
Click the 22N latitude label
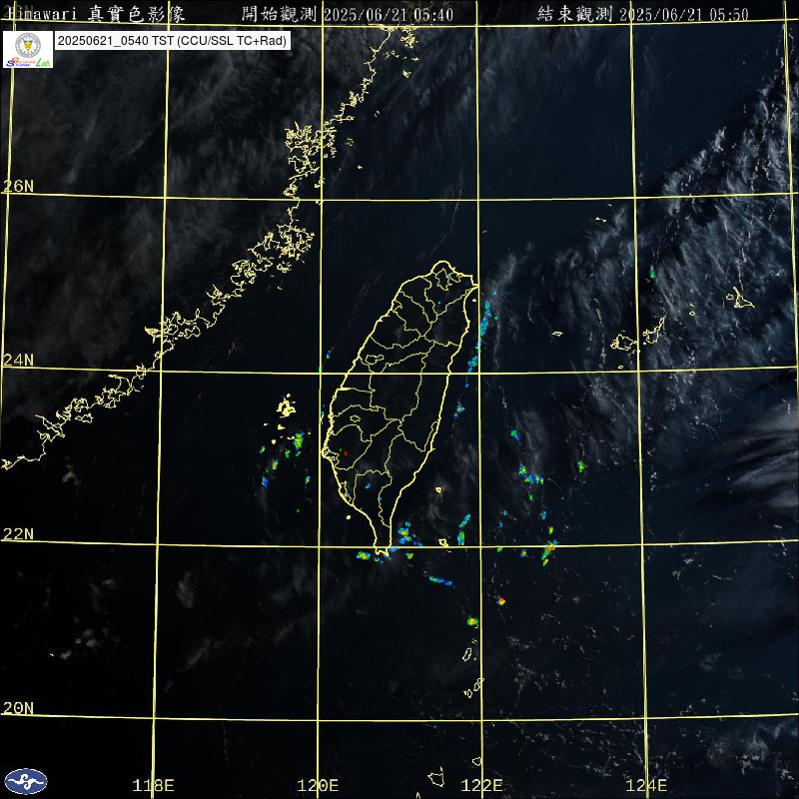pos(18,533)
